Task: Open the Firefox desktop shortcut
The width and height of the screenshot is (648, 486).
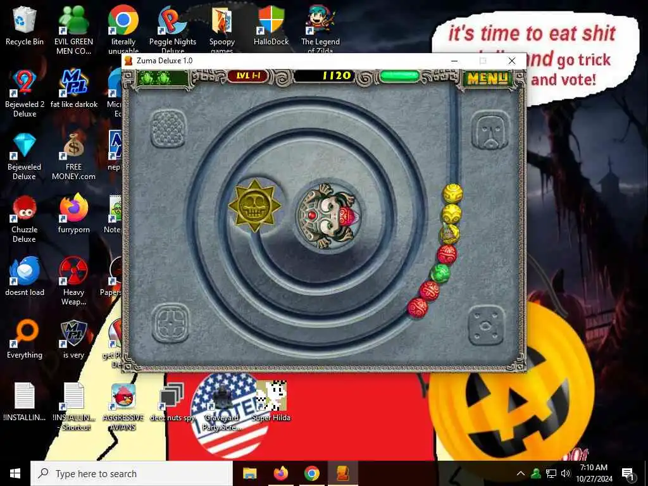Action: (x=73, y=214)
